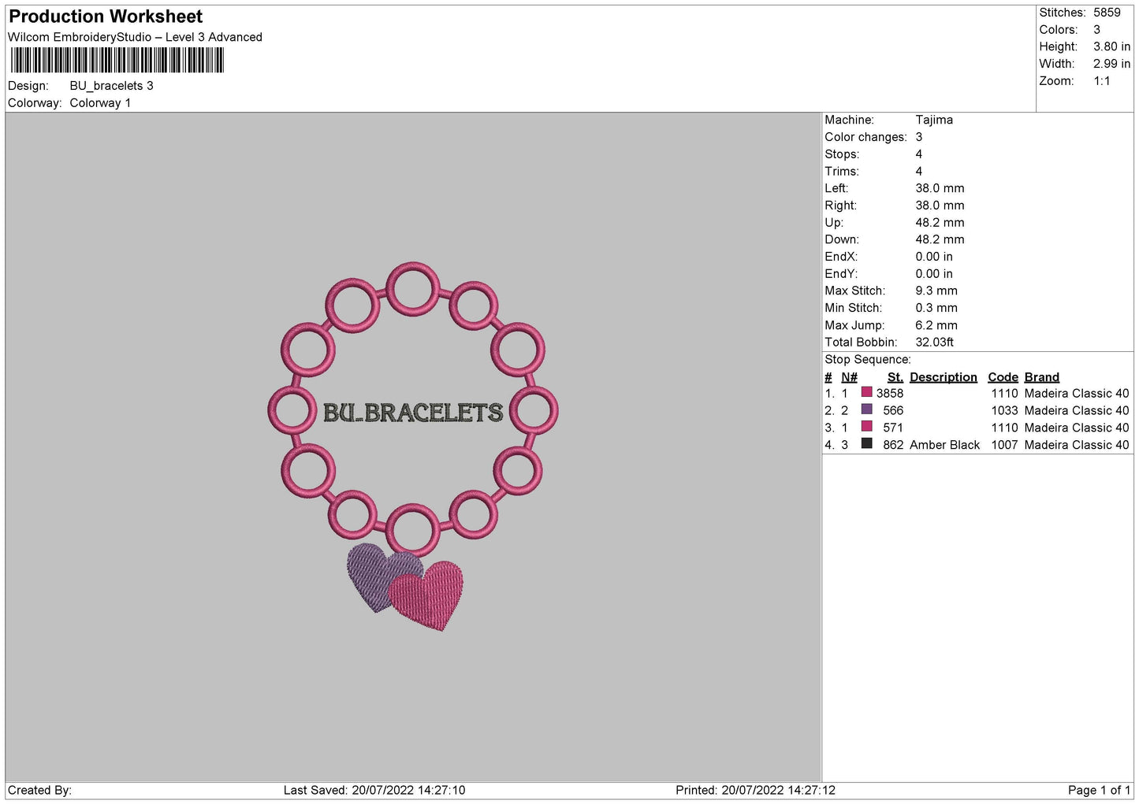Click the 'Amber Black' description text

944,445
